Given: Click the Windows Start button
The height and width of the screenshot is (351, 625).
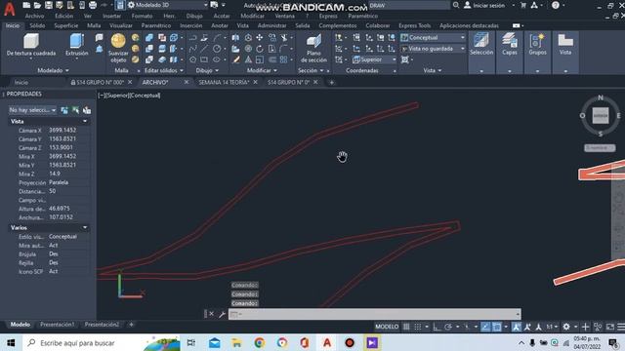Looking at the screenshot, I should 11,342.
